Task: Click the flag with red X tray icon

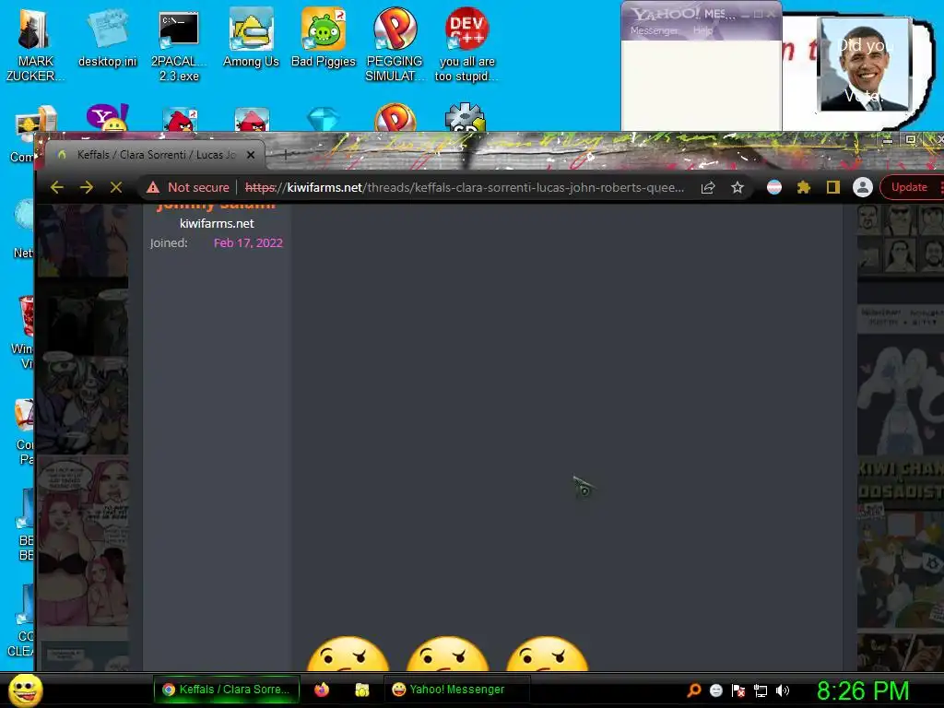Action: coord(738,690)
